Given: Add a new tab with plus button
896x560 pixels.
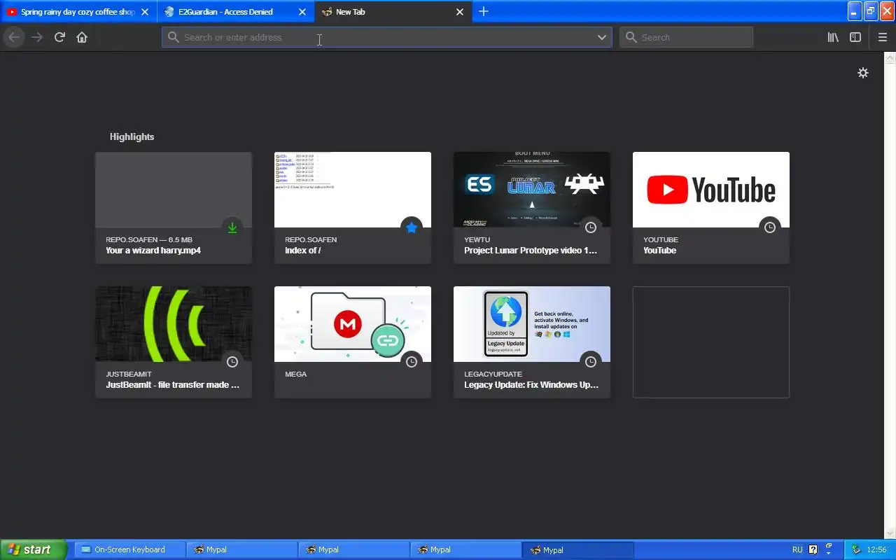Looking at the screenshot, I should pos(484,11).
